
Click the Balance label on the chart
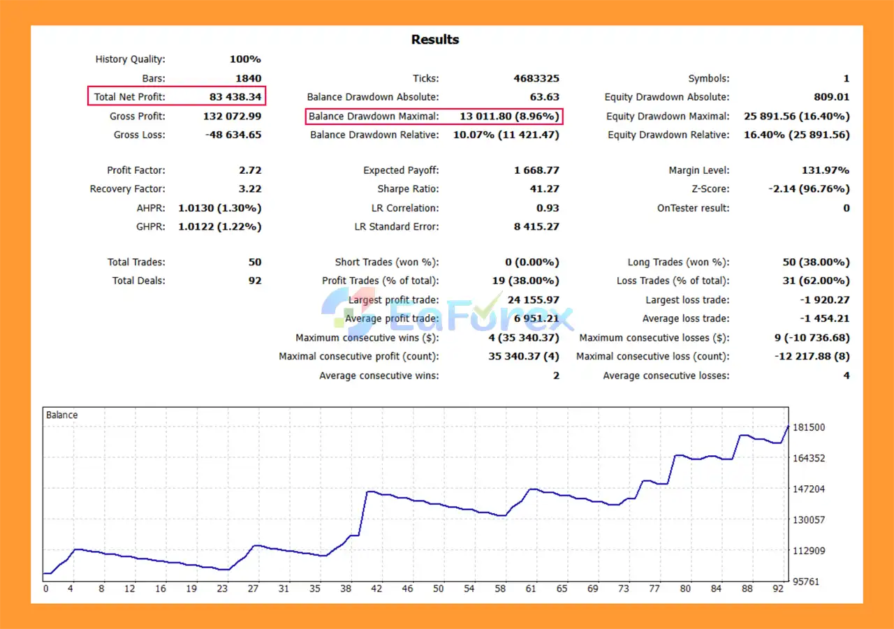(x=62, y=415)
